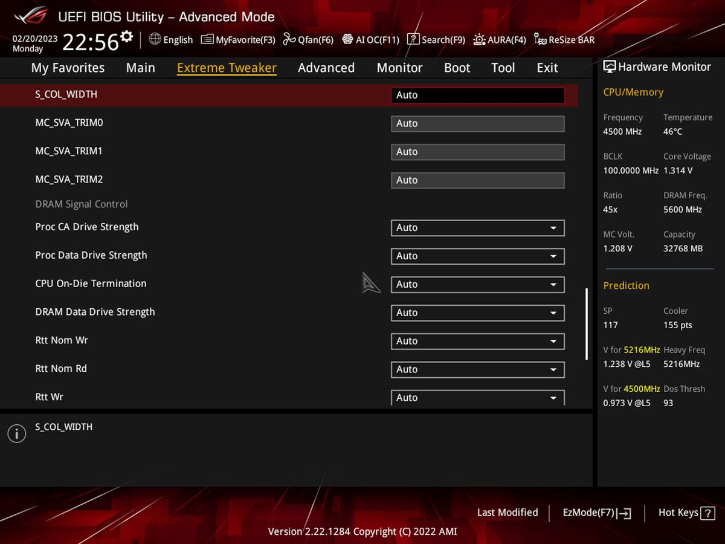Open the Tool tab

click(x=503, y=68)
